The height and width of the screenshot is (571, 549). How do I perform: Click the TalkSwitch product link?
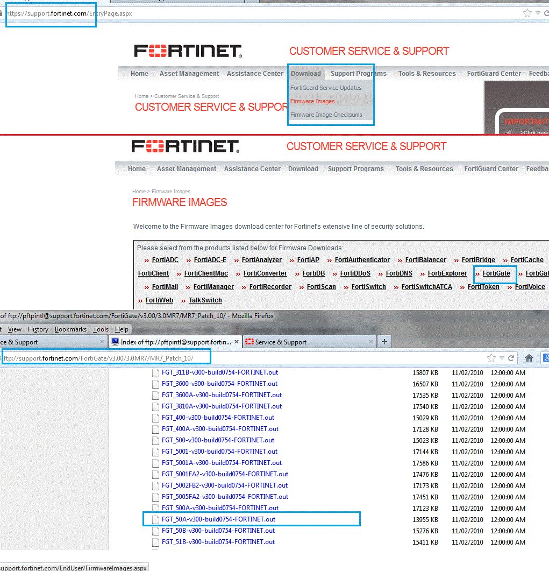pyautogui.click(x=205, y=300)
